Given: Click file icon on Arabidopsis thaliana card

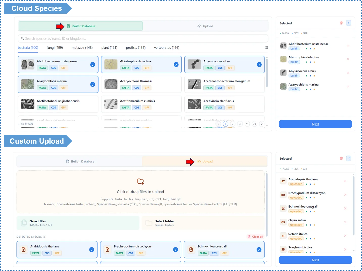Looking at the screenshot, I should pyautogui.click(x=24, y=249).
